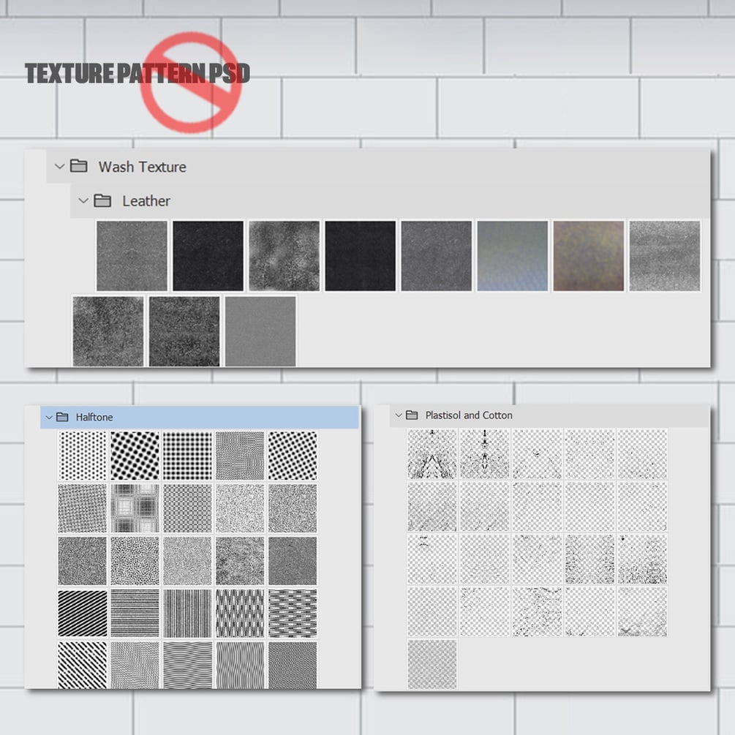
Task: Collapse the Leather subgroup chevron
Action: [x=83, y=200]
